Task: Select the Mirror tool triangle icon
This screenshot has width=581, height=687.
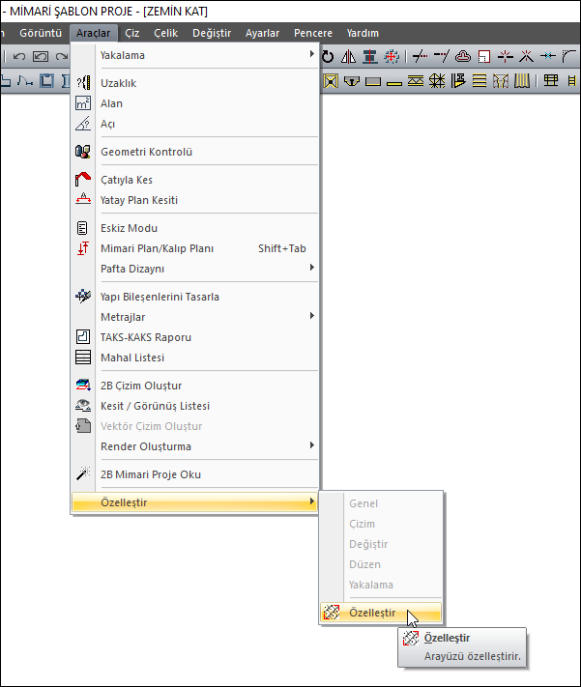Action: pos(349,56)
